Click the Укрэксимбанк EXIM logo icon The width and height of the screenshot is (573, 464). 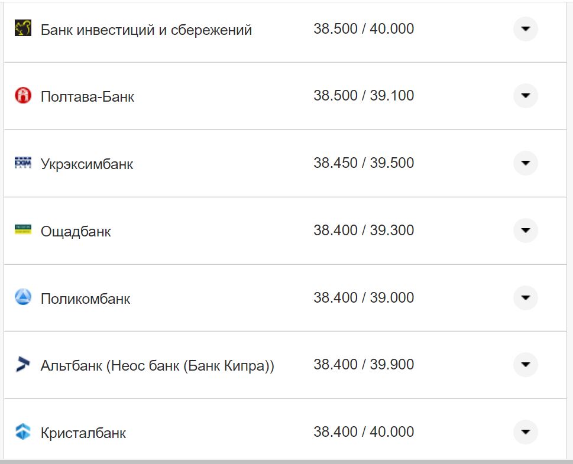(x=22, y=163)
